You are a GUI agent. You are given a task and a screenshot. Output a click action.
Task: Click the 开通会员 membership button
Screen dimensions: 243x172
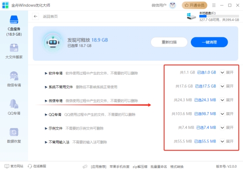[194, 5]
